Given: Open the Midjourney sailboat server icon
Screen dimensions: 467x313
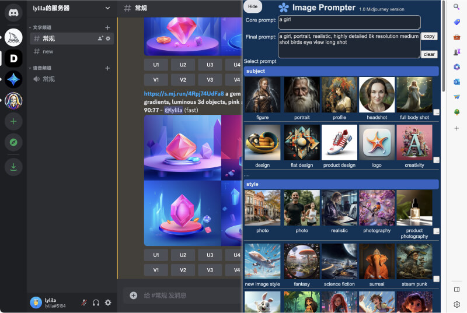Looking at the screenshot, I should point(13,37).
